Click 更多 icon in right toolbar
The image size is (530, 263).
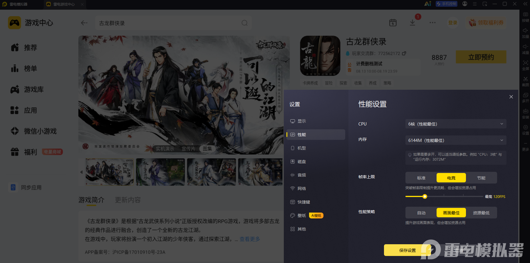(x=525, y=146)
